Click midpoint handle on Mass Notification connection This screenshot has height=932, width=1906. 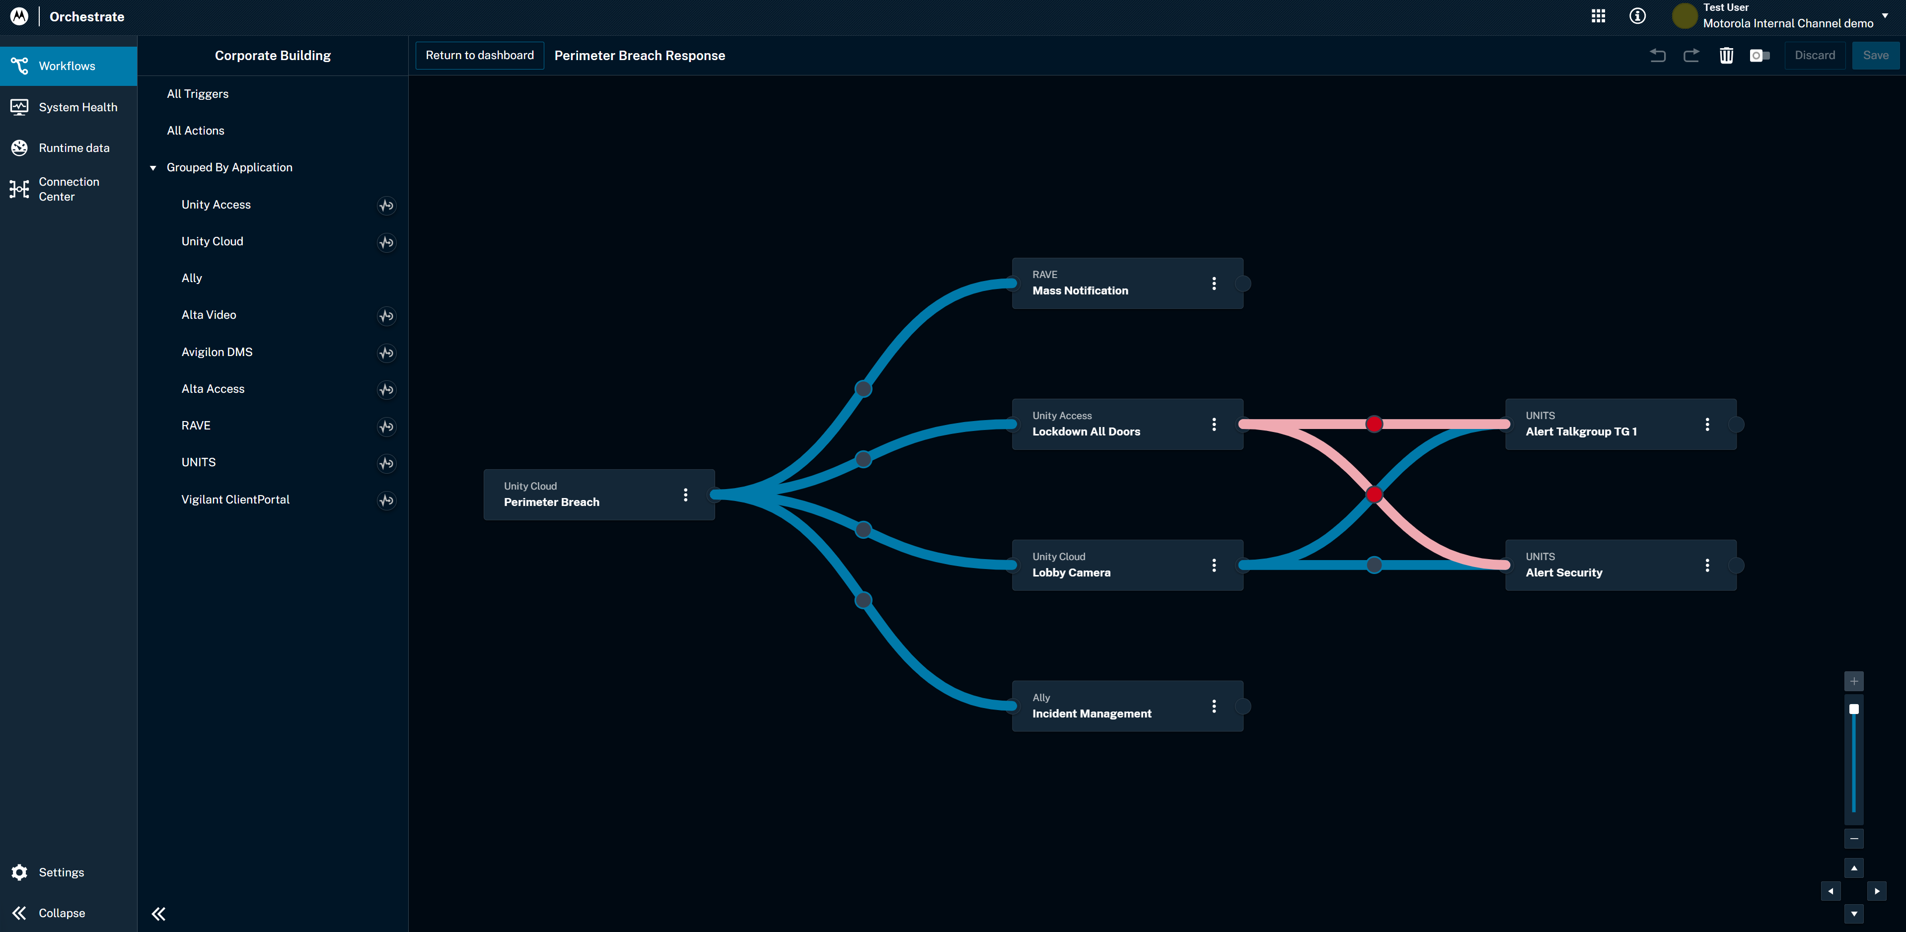click(864, 389)
